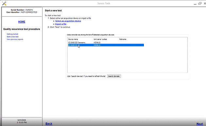Click serial number in the highlighted row

97,45
